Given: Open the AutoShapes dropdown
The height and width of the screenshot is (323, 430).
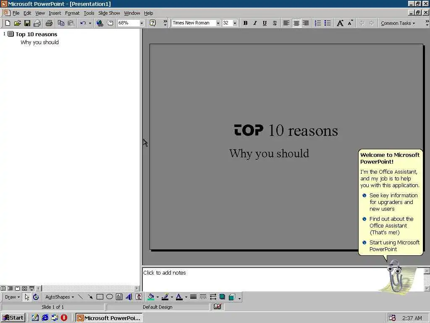Looking at the screenshot, I should [60, 297].
